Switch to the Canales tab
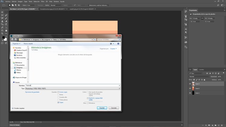The image size is (226, 127). (x=201, y=70)
